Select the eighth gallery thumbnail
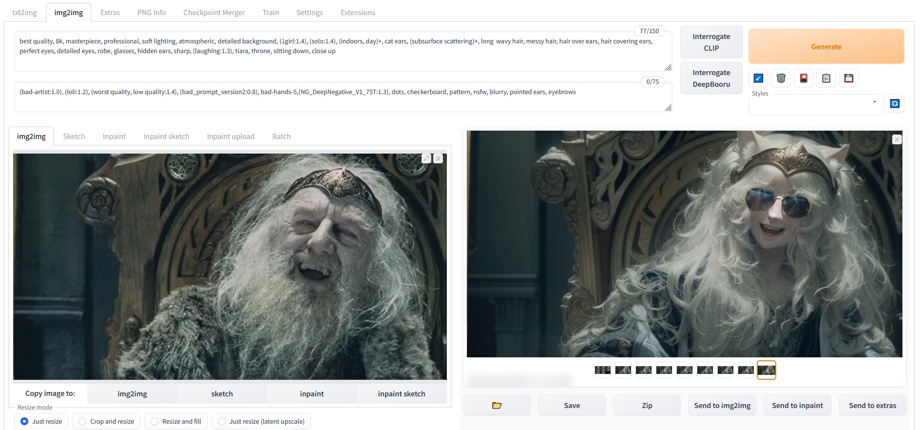This screenshot has height=430, width=920. [746, 370]
